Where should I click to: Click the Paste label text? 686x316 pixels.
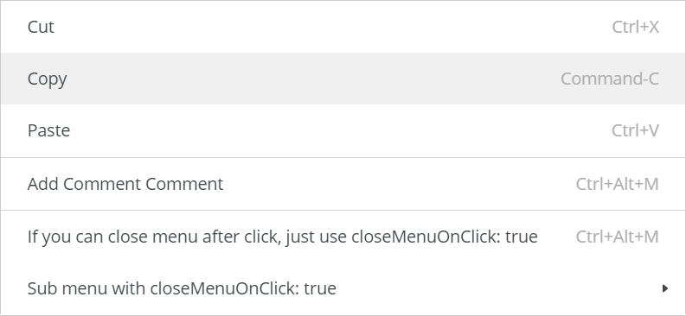click(48, 130)
